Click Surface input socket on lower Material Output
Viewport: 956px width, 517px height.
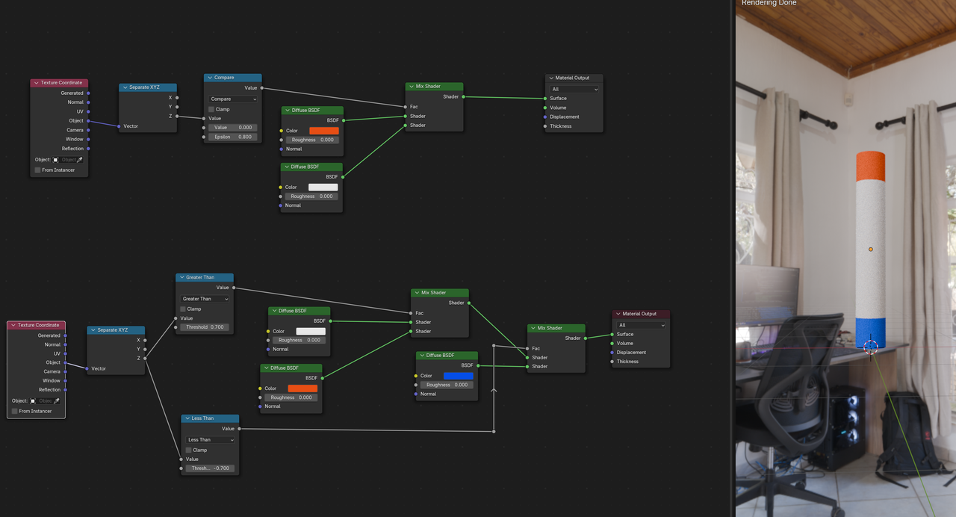pyautogui.click(x=612, y=334)
